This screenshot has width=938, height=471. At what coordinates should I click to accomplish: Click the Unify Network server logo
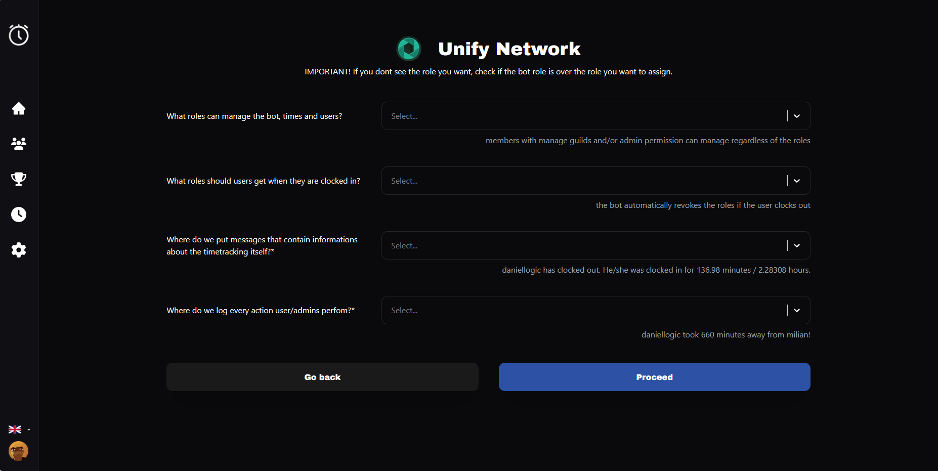(x=409, y=49)
